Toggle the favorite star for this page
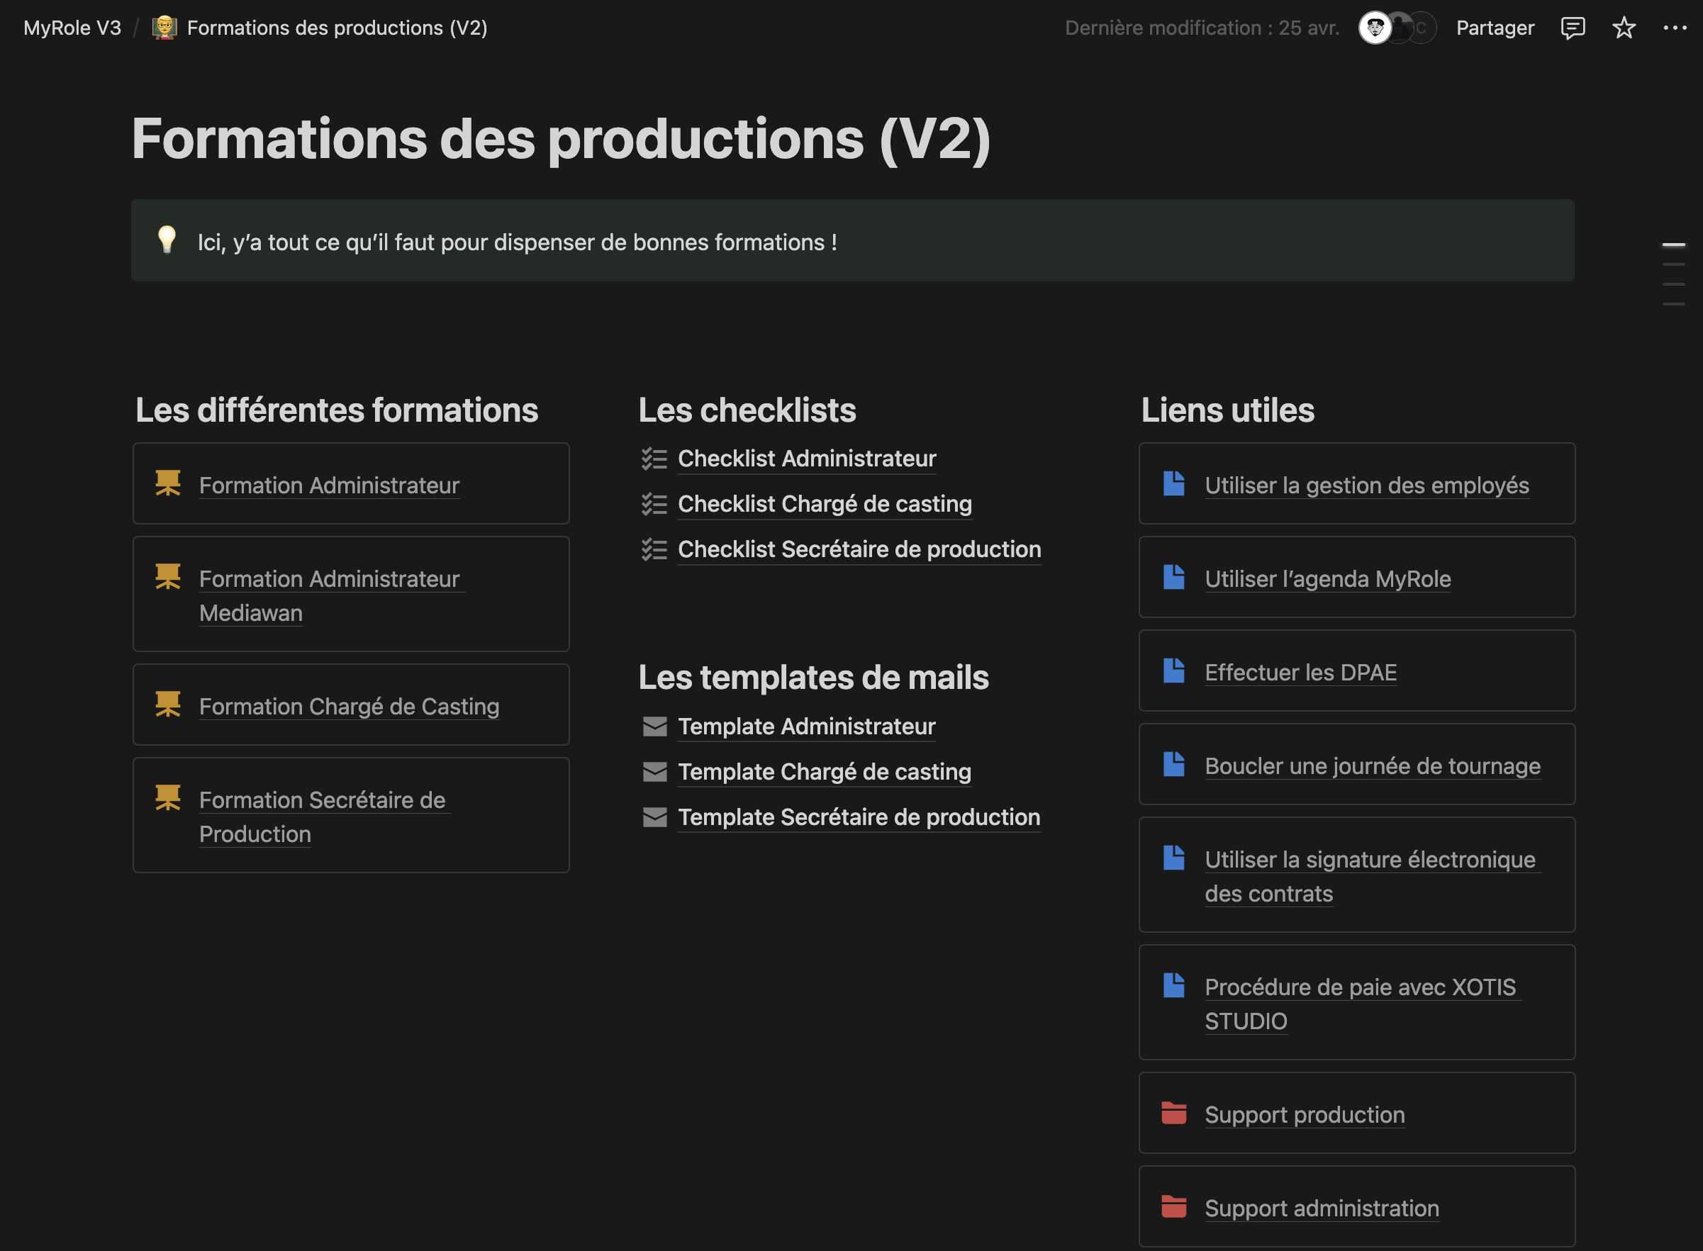Image resolution: width=1703 pixels, height=1251 pixels. [1624, 28]
